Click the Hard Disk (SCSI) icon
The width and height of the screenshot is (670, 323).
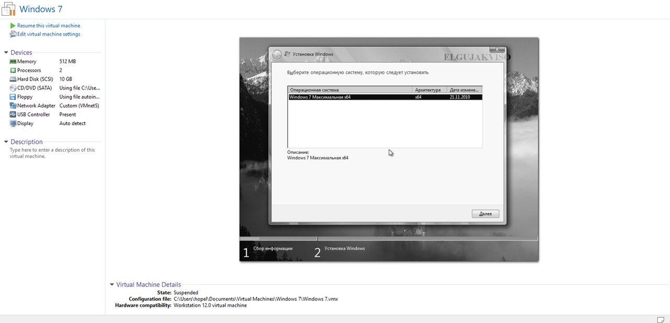click(13, 79)
